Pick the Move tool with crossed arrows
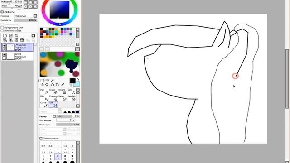The image size is (290, 163). pyautogui.click(x=42, y=85)
